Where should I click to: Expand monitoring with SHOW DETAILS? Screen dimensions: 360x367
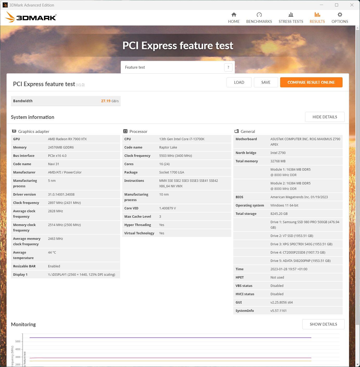[323, 324]
